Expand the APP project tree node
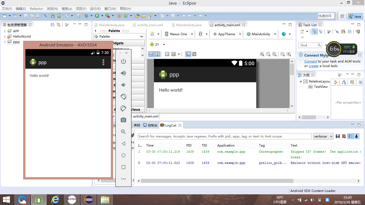Image resolution: width=365 pixels, height=205 pixels. pyautogui.click(x=5, y=31)
